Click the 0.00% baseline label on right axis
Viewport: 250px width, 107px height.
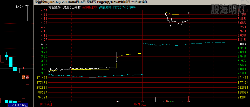[242, 44]
